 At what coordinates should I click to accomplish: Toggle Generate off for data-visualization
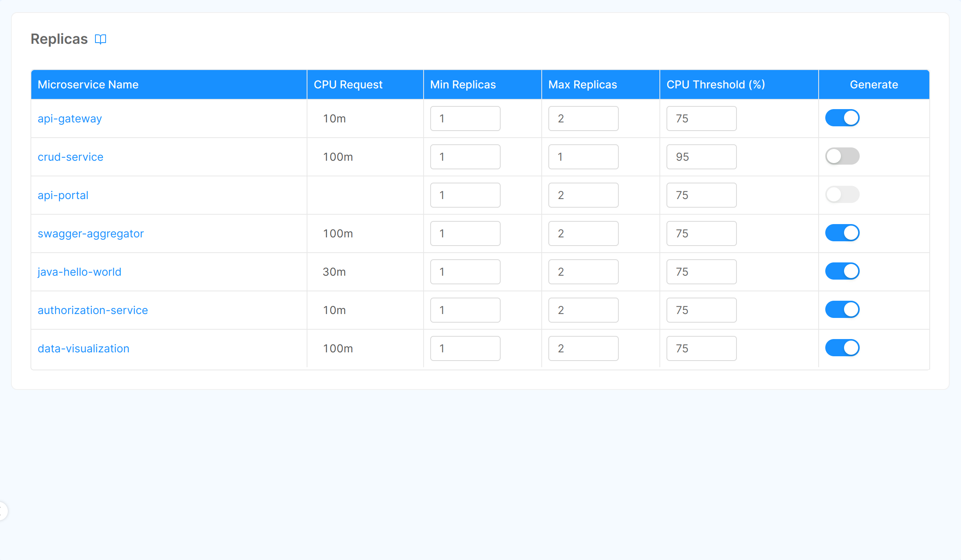tap(842, 348)
